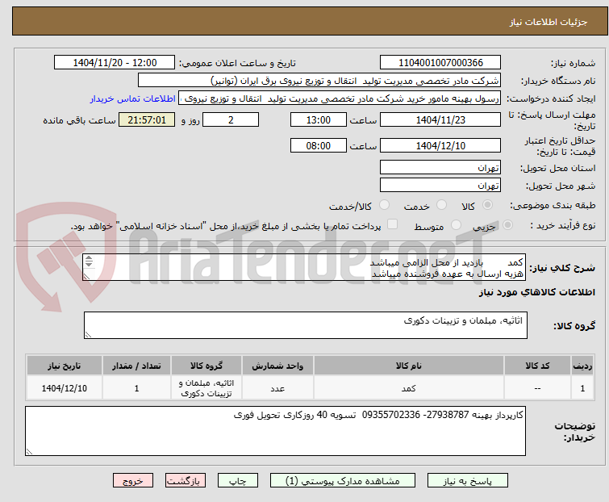Image resolution: width=609 pixels, height=502 pixels.
Task: Click the price validity date 1404/12/10 field
Action: [x=440, y=146]
